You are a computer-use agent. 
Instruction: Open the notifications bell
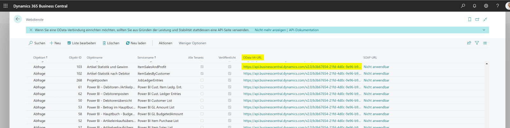point(474,6)
